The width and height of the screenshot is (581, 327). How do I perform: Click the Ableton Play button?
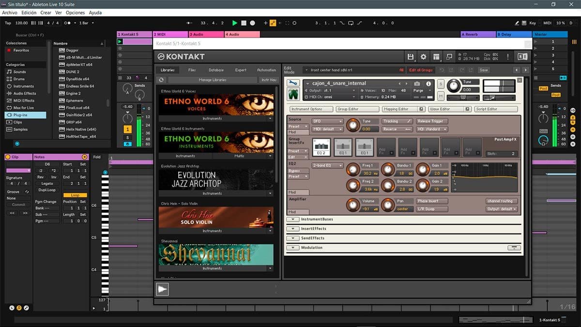pos(235,23)
